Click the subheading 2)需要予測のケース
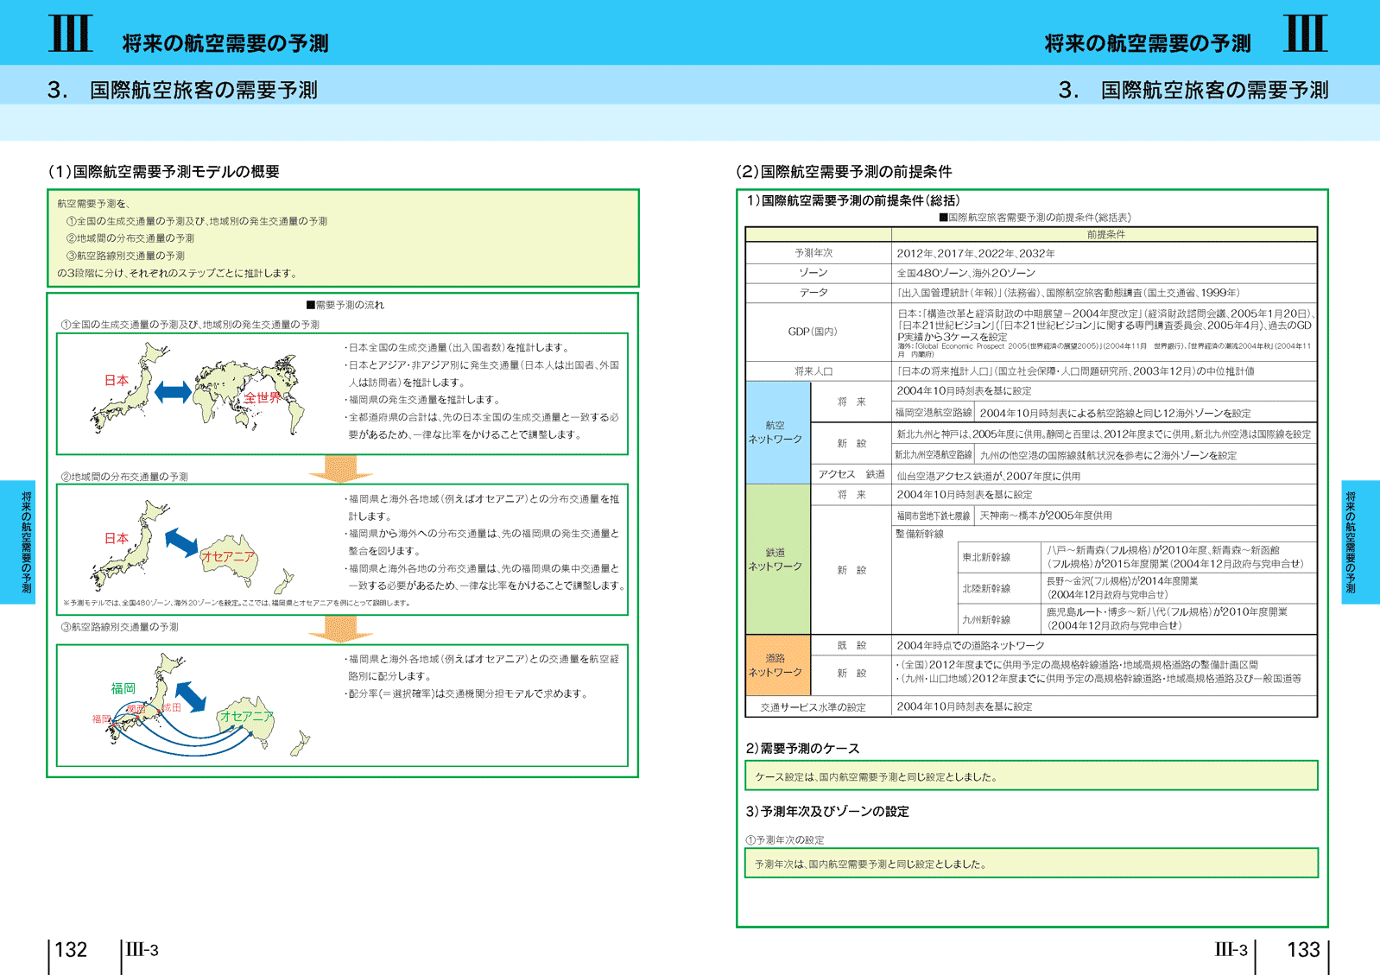 pyautogui.click(x=803, y=749)
